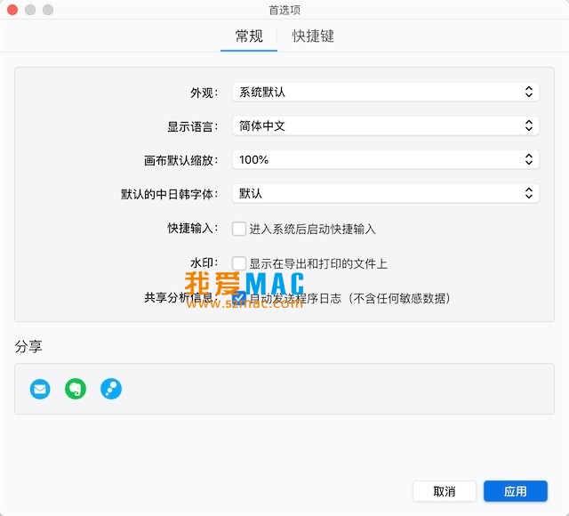Open the 默认的中日韩字体 font dropdown
Viewport: 569px width, 516px height.
[x=385, y=193]
